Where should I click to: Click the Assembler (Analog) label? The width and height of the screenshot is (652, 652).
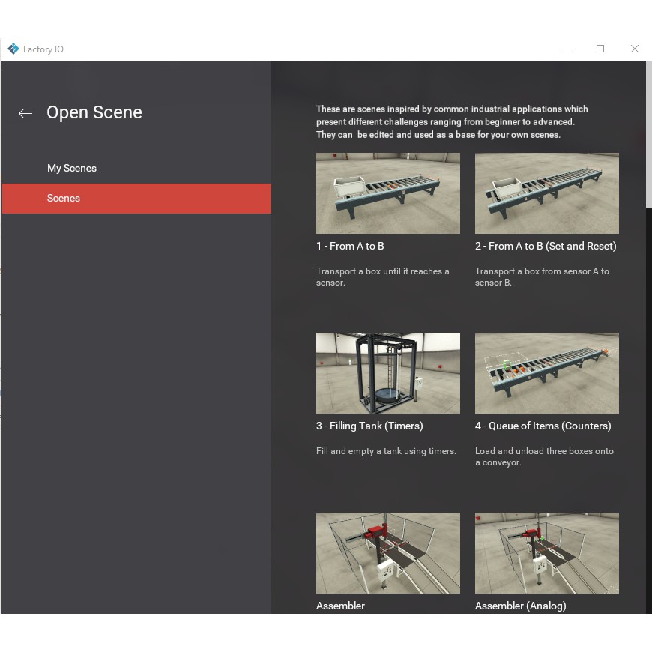(520, 606)
